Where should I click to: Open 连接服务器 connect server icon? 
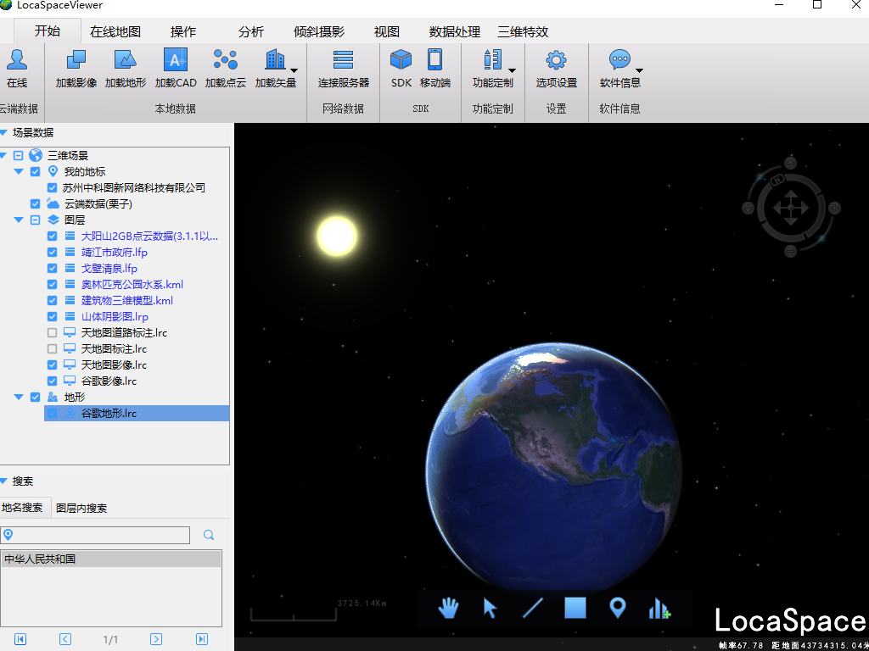343,60
